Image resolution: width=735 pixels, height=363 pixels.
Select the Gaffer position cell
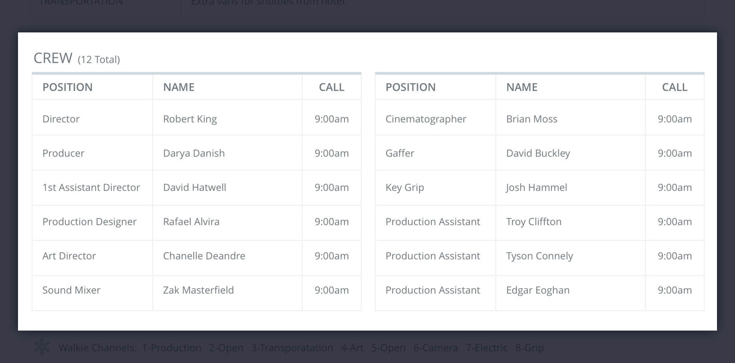click(x=400, y=153)
